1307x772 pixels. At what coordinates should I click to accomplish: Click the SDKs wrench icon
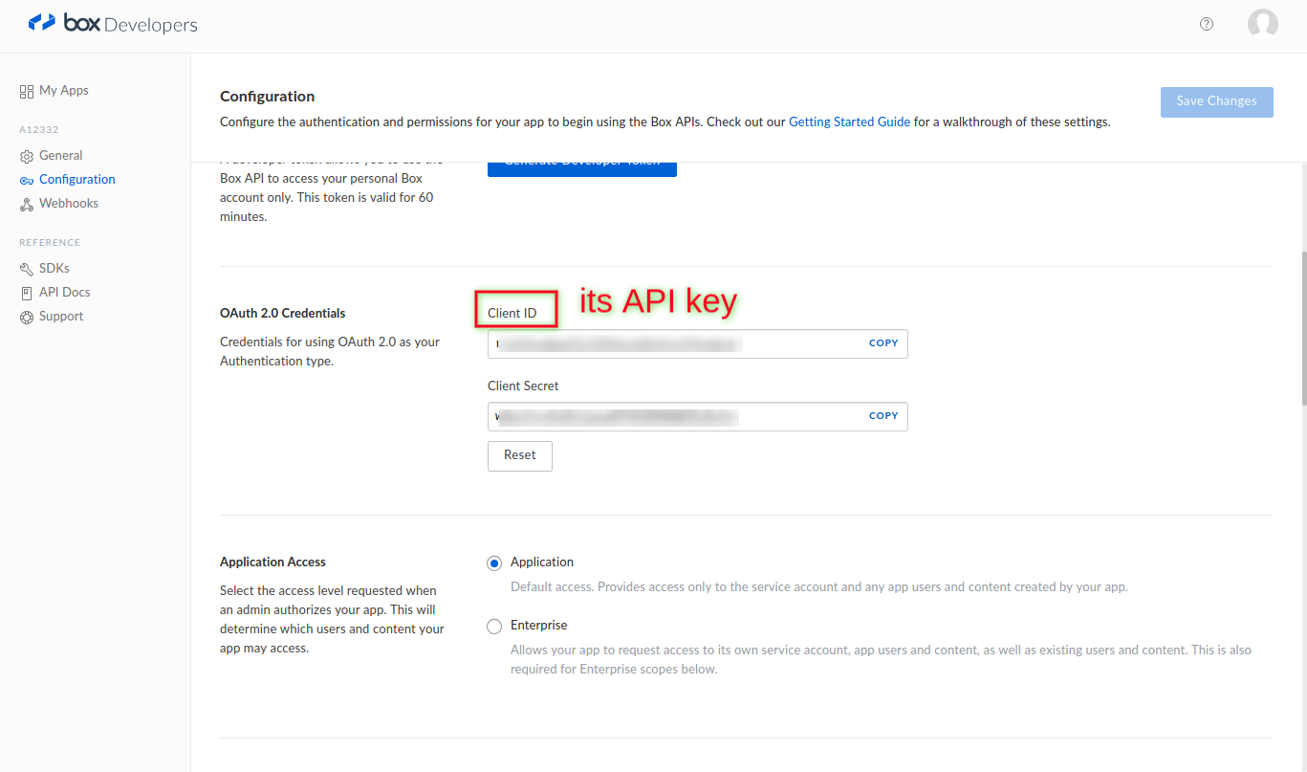27,269
